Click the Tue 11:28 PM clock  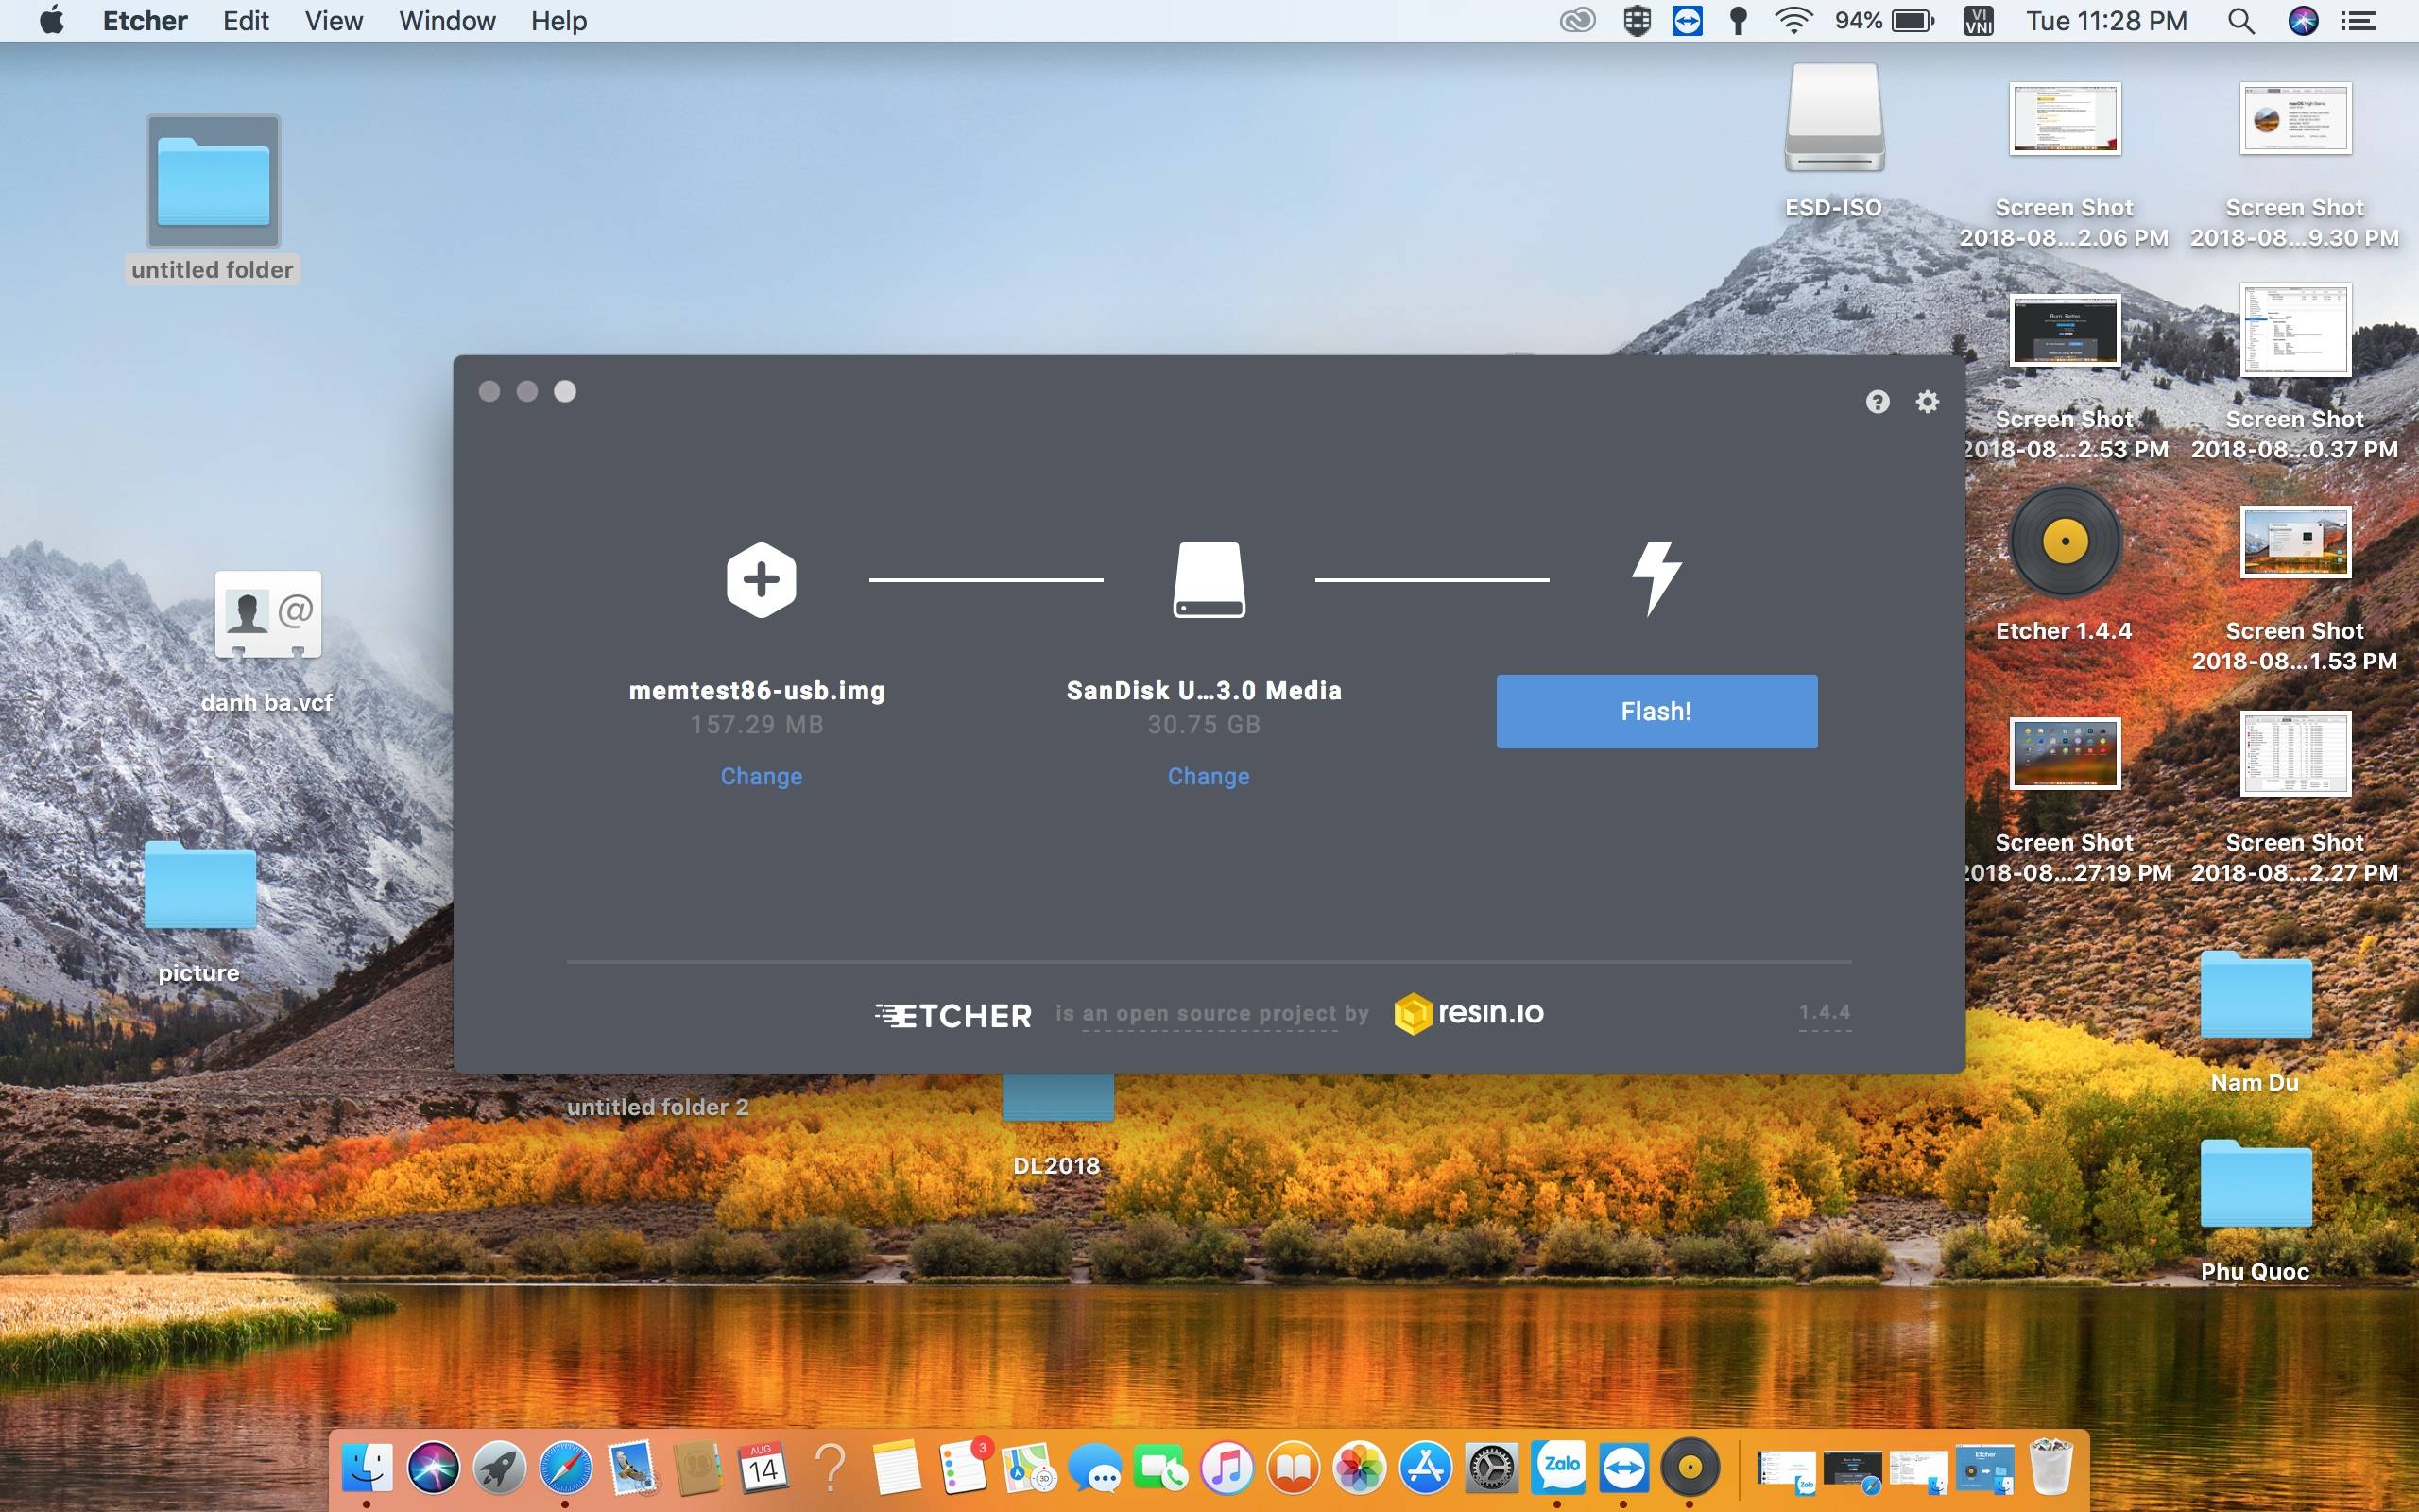[2107, 21]
